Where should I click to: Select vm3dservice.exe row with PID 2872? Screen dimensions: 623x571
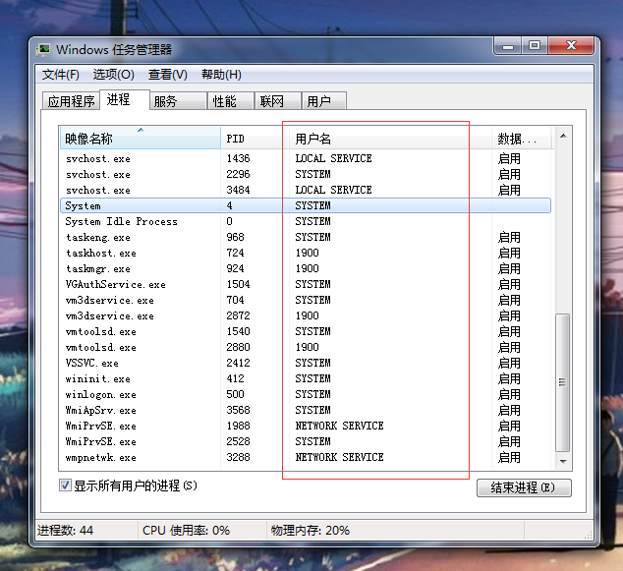306,315
